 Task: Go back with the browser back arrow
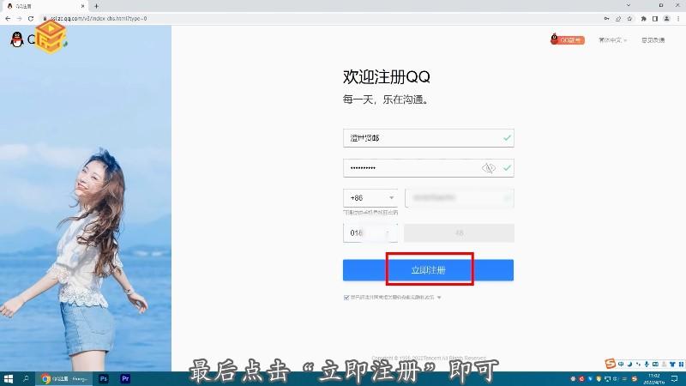(x=8, y=19)
